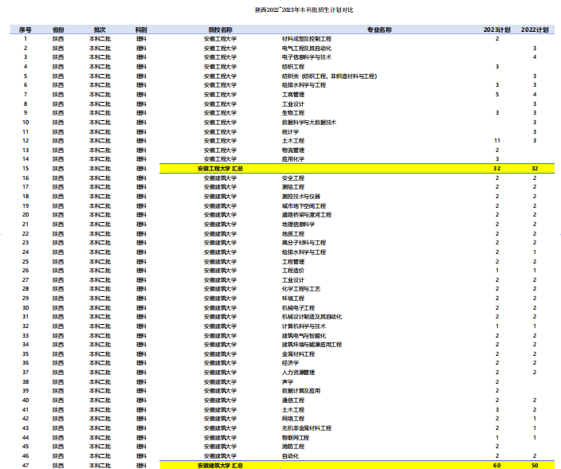The image size is (561, 469).
Task: Click the 序号 column header
Action: click(x=25, y=29)
